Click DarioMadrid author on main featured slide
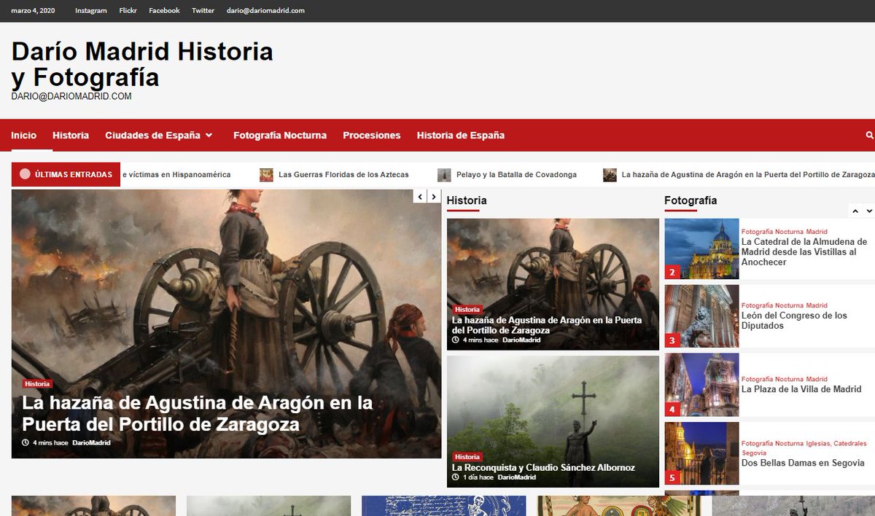Image resolution: width=875 pixels, height=516 pixels. click(x=91, y=443)
